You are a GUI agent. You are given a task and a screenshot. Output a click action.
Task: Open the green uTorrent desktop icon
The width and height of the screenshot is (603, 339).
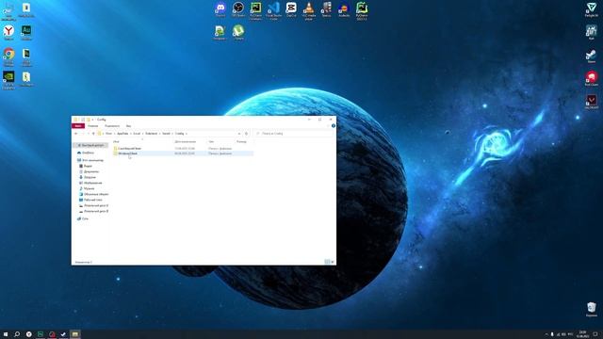click(x=238, y=31)
